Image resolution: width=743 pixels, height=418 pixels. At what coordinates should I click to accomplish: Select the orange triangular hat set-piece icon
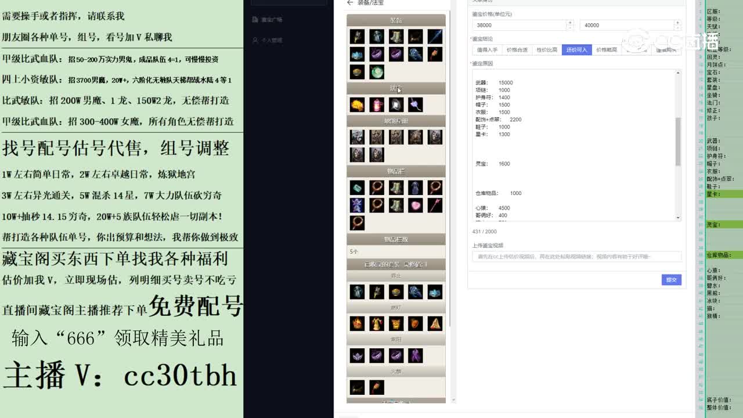coord(435,323)
